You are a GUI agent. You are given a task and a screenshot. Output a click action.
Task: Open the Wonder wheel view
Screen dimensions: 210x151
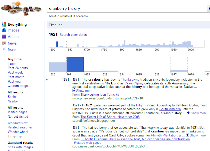pos(18,132)
